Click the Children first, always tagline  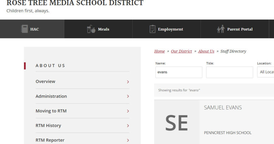(x=28, y=11)
